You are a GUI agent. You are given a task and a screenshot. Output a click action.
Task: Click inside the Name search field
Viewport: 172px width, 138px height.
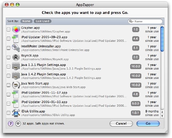(x=145, y=21)
